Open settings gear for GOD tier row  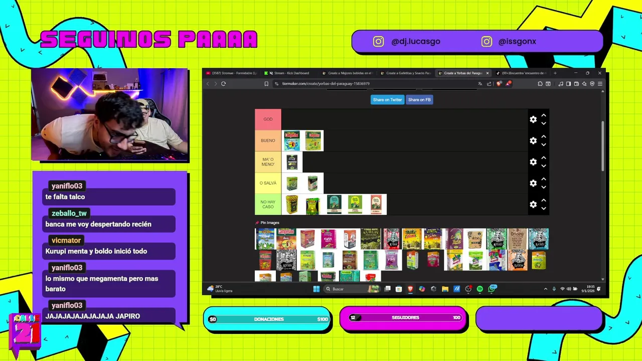533,119
